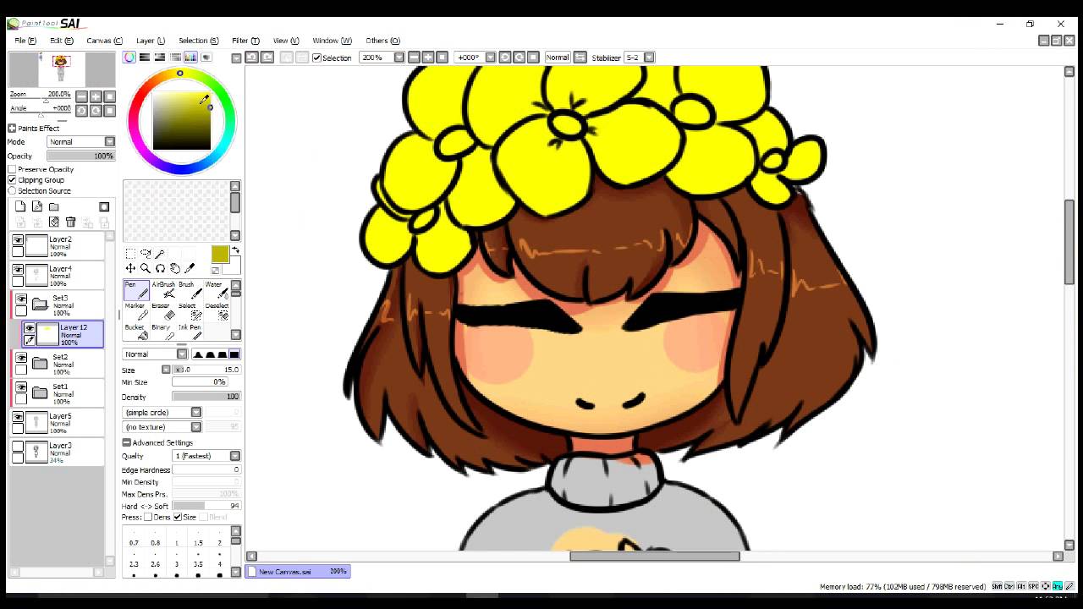Select the Set2 layer folder

coord(63,364)
